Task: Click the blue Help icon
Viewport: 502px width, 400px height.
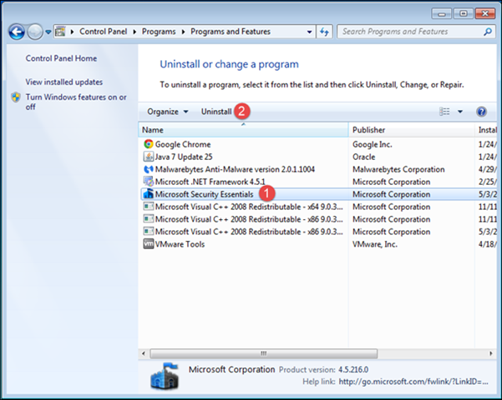Action: pos(481,112)
